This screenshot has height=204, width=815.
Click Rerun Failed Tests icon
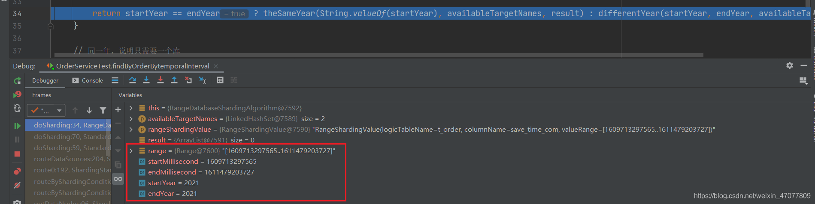[x=17, y=95]
